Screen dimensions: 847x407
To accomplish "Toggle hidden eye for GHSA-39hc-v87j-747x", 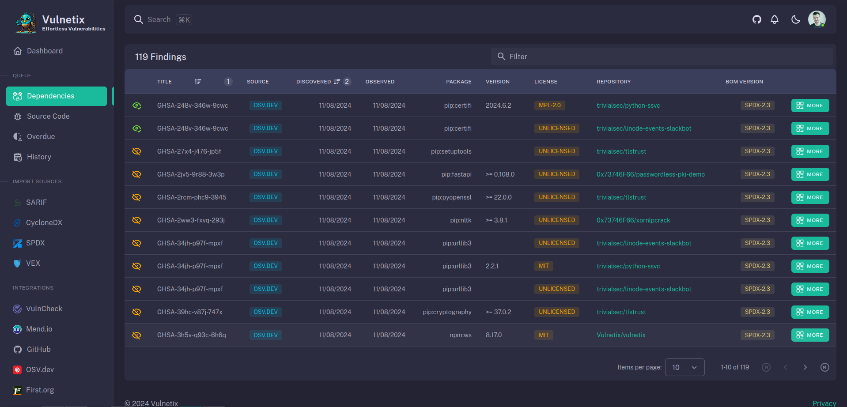I will coord(137,312).
